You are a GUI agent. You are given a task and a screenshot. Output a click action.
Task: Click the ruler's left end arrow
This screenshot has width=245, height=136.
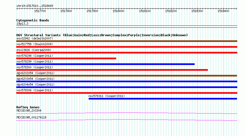click(x=17, y=8)
